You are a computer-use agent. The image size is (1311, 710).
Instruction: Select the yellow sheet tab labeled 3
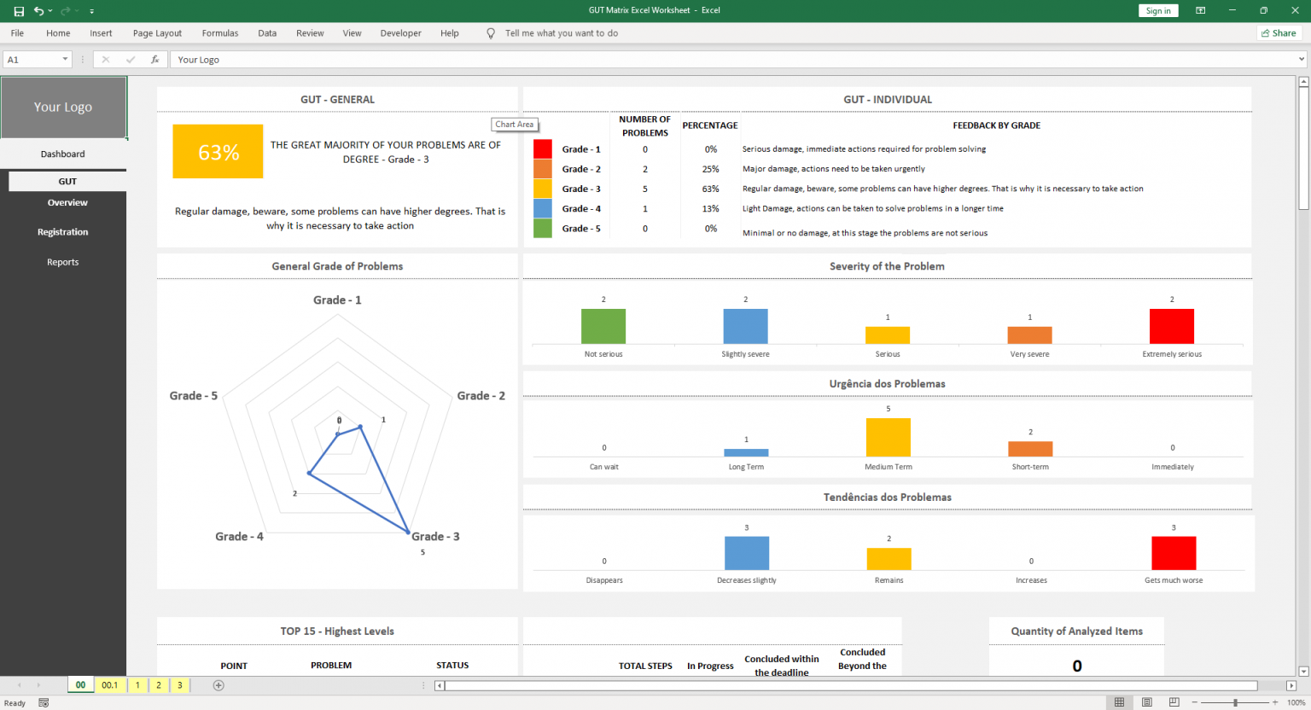point(179,684)
